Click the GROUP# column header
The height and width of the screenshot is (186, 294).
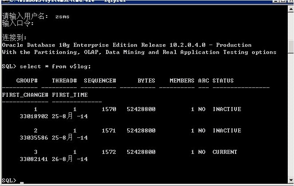pos(27,81)
